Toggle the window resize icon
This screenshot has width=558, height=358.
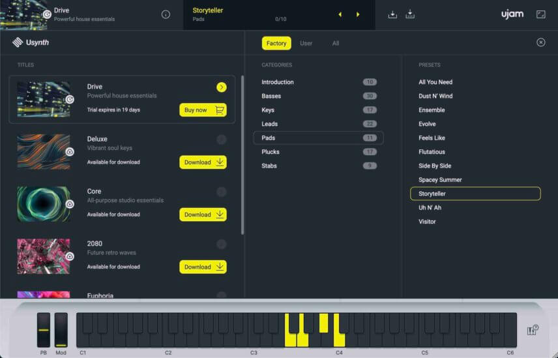click(x=540, y=14)
